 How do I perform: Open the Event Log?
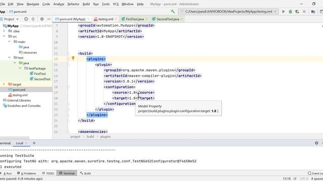pyautogui.click(x=315, y=173)
